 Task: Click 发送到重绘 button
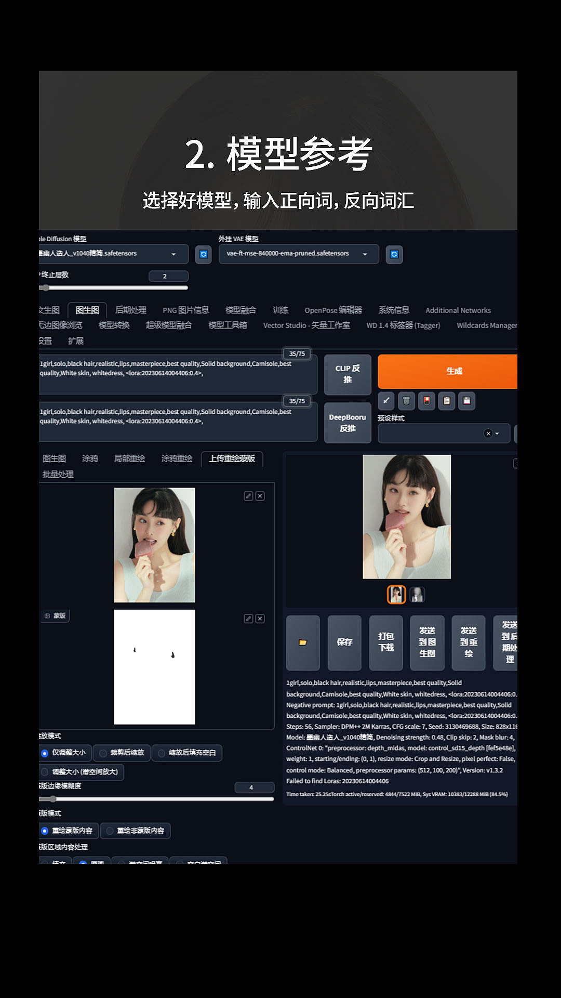pos(469,642)
